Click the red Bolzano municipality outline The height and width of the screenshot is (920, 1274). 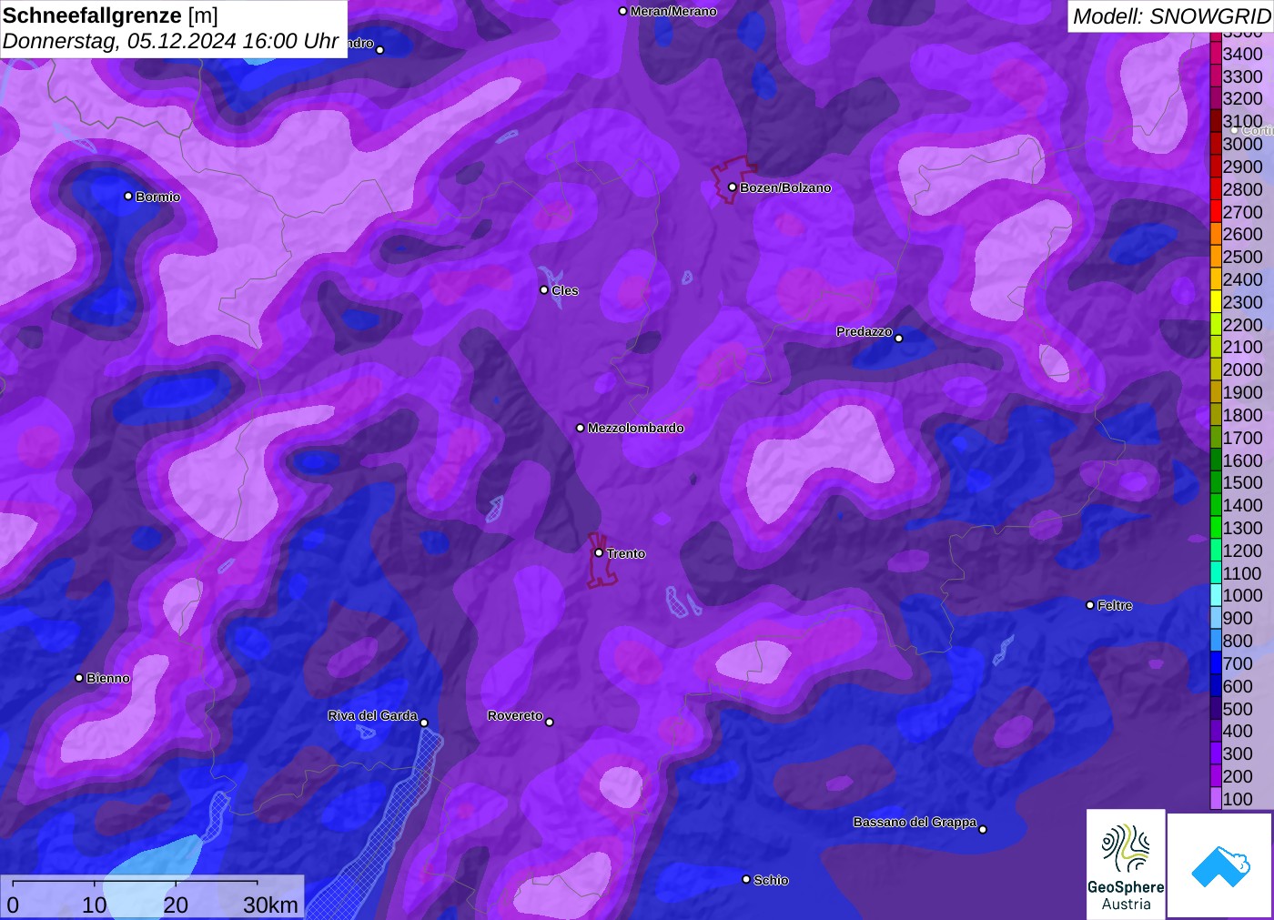point(732,179)
